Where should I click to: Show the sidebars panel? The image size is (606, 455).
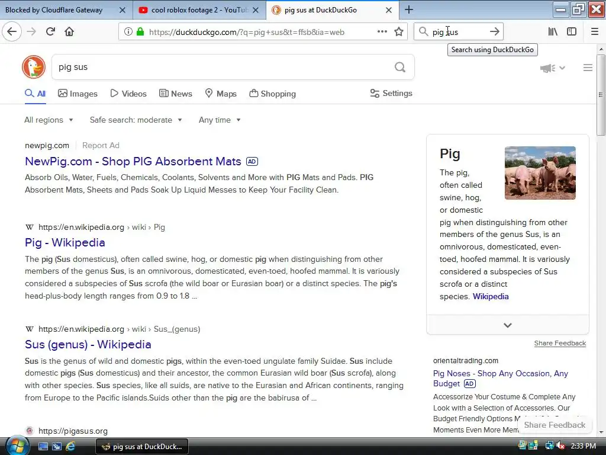[x=572, y=32]
